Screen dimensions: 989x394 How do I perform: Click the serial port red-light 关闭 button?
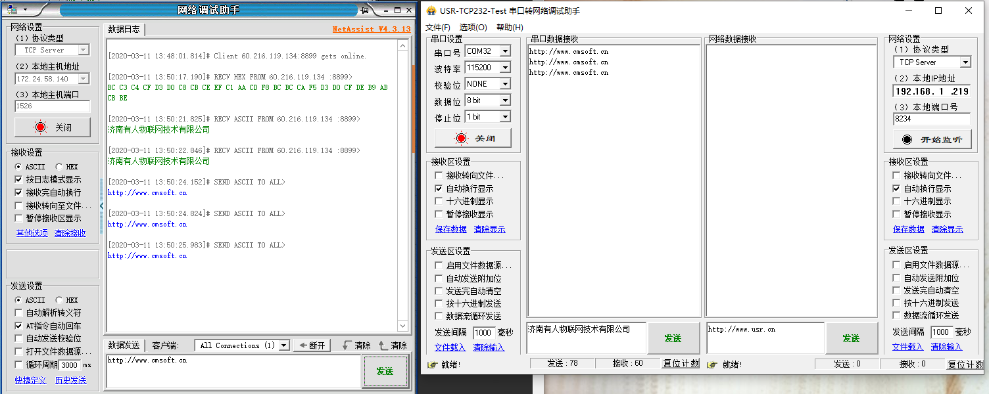(473, 139)
